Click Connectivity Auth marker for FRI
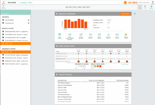 (x=86, y=54)
